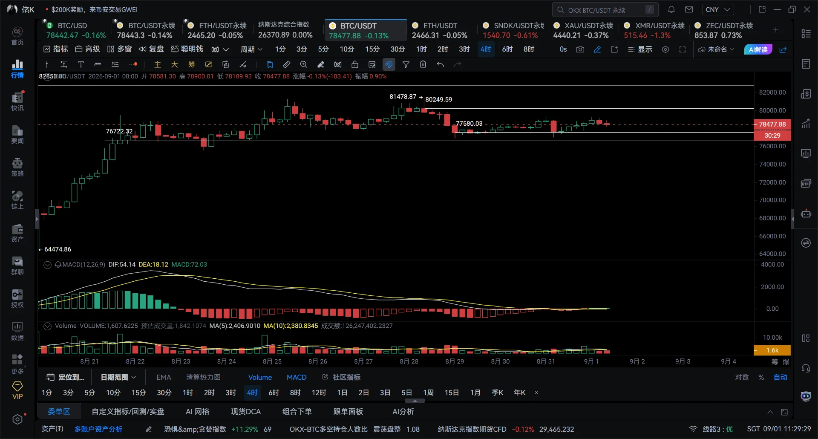The width and height of the screenshot is (818, 439).
Task: Select the 1周 period in bottom period bar
Action: coord(428,393)
